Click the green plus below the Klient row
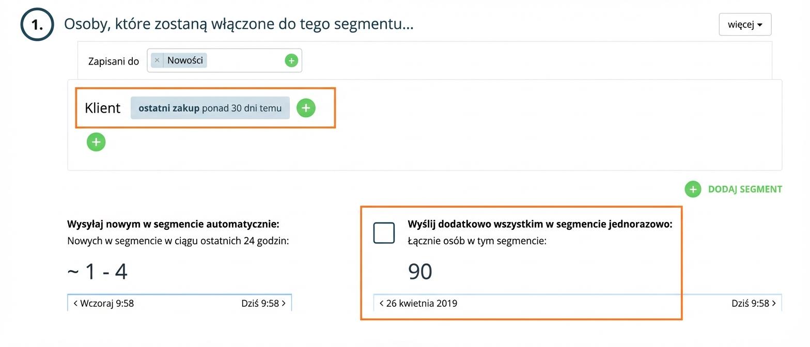 coord(96,142)
